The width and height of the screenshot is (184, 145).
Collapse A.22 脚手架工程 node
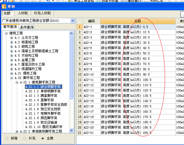coord(11,78)
